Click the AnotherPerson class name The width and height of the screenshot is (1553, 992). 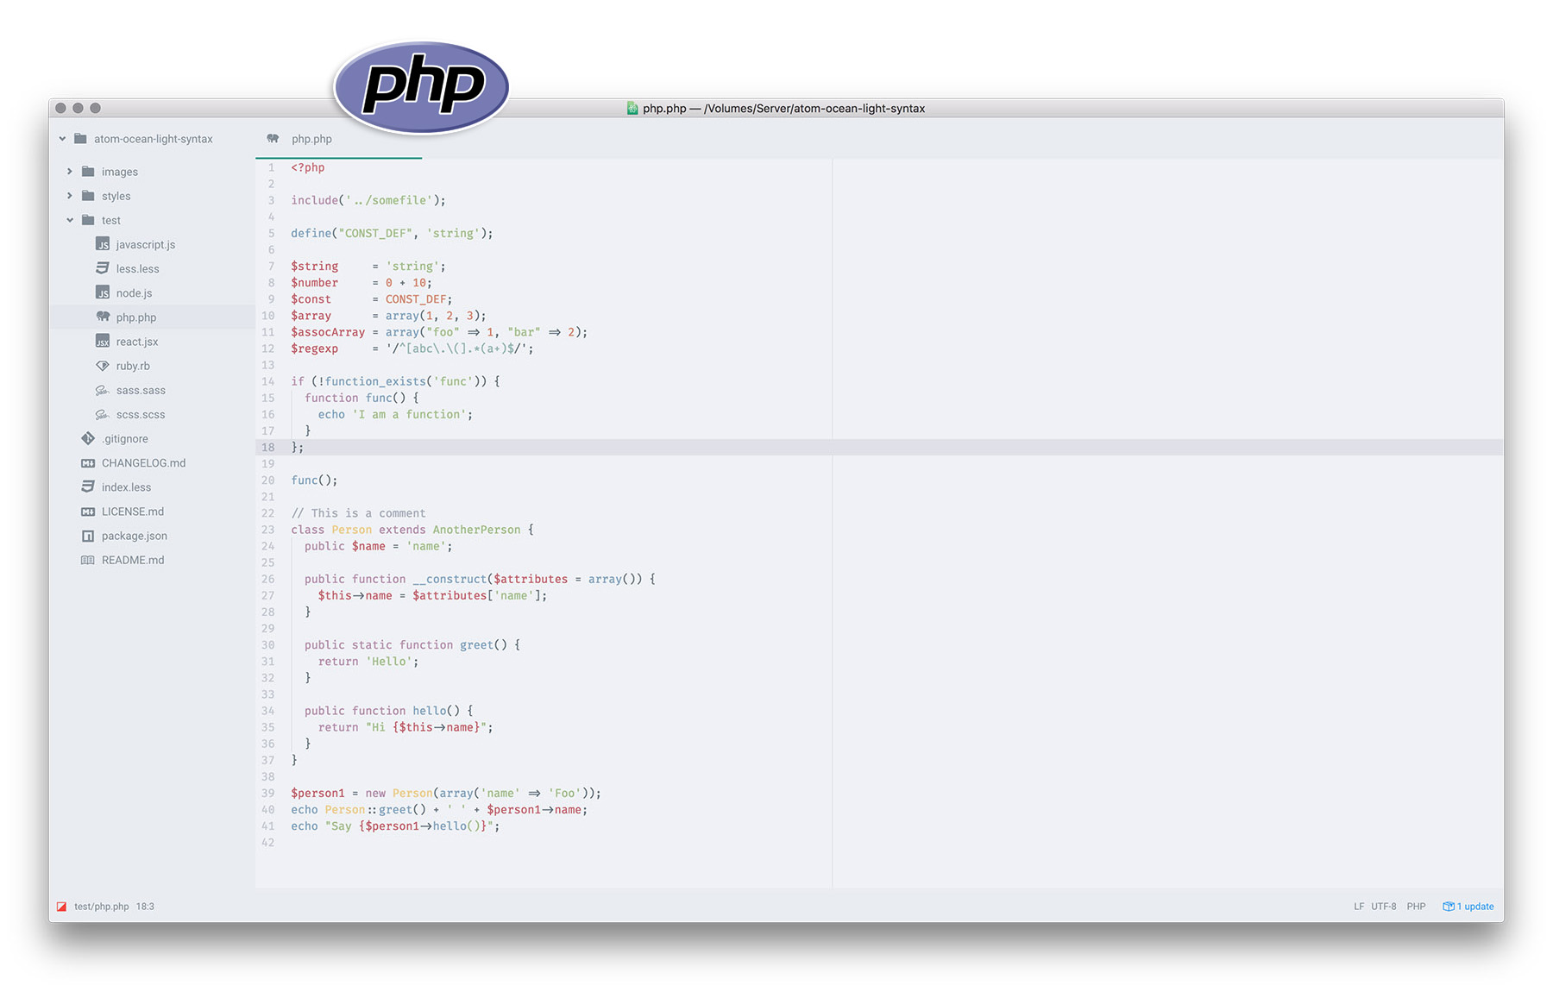[x=476, y=530]
